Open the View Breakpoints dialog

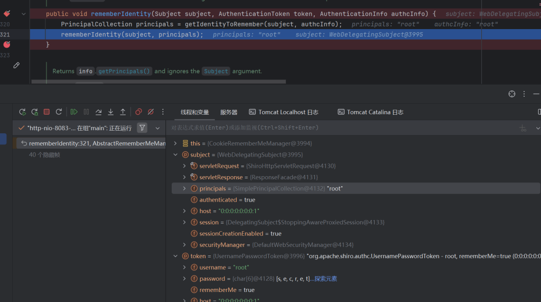point(138,112)
